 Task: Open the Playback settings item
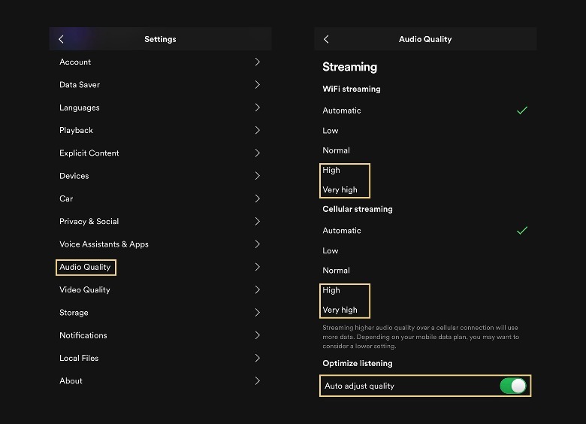(76, 130)
